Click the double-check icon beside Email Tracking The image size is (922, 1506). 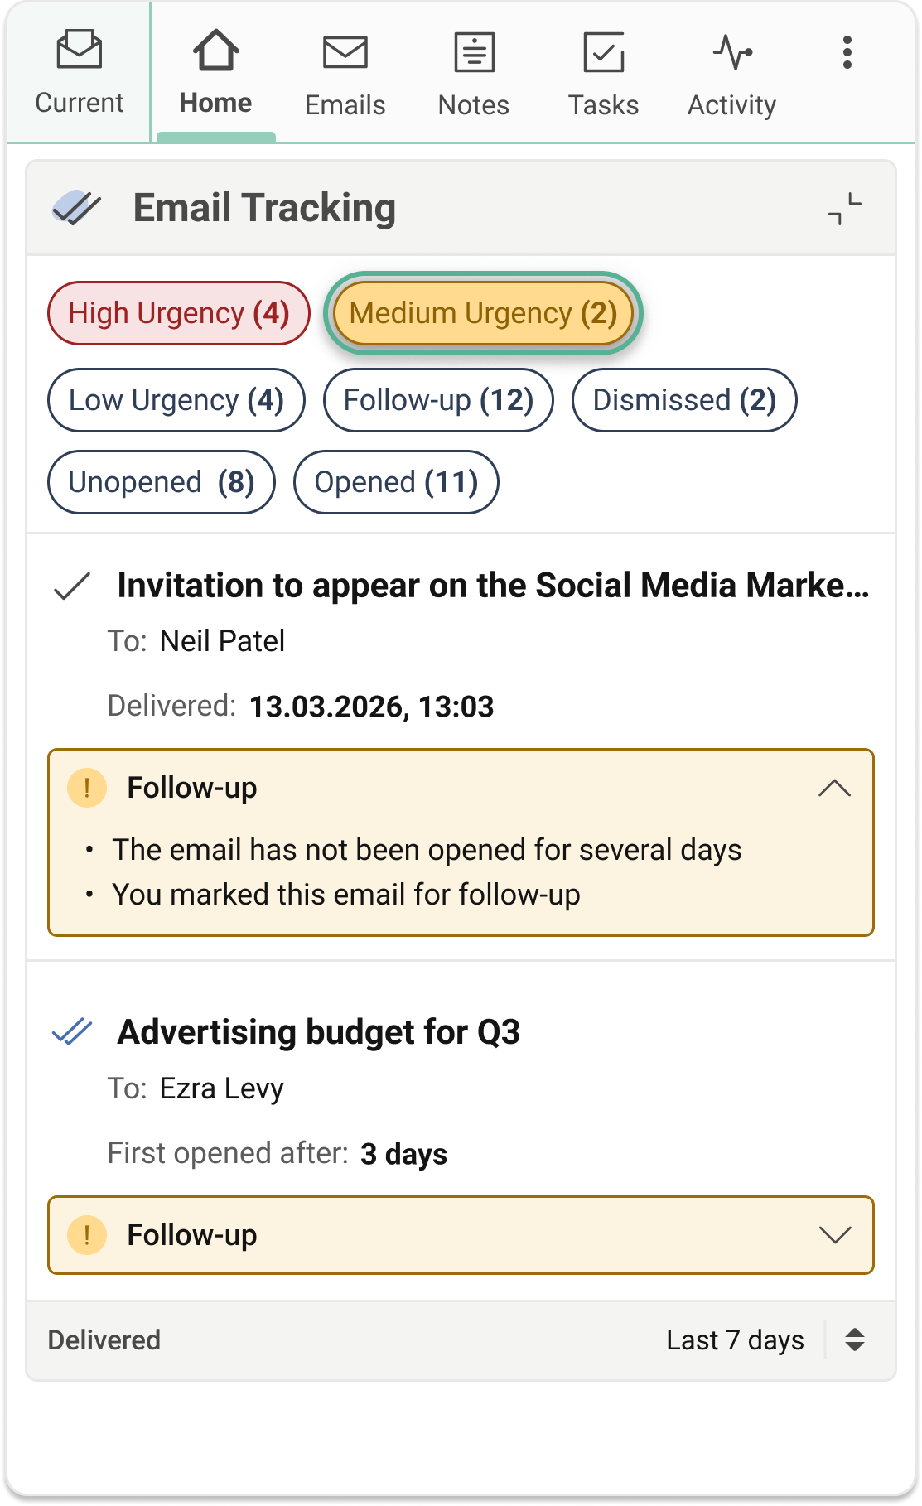coord(76,208)
